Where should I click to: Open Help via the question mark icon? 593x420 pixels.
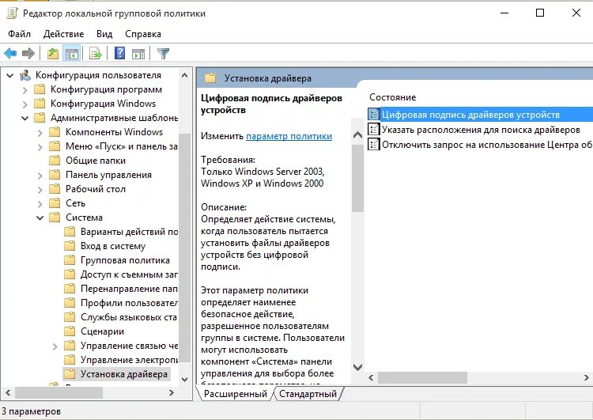pos(119,53)
